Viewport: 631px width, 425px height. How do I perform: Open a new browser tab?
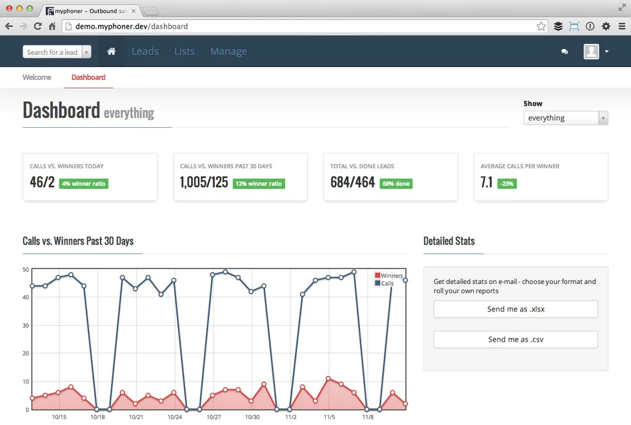[150, 11]
